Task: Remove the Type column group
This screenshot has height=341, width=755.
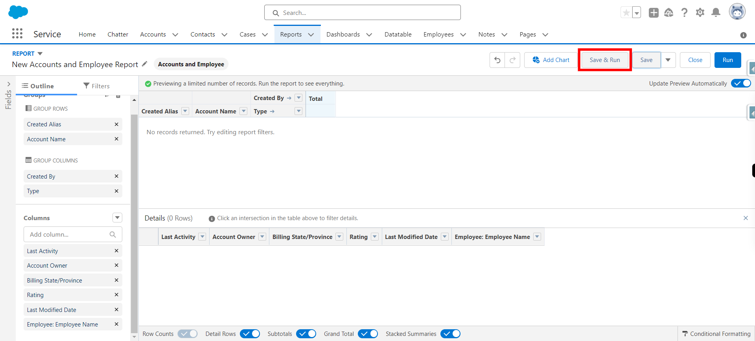Action: click(x=116, y=191)
